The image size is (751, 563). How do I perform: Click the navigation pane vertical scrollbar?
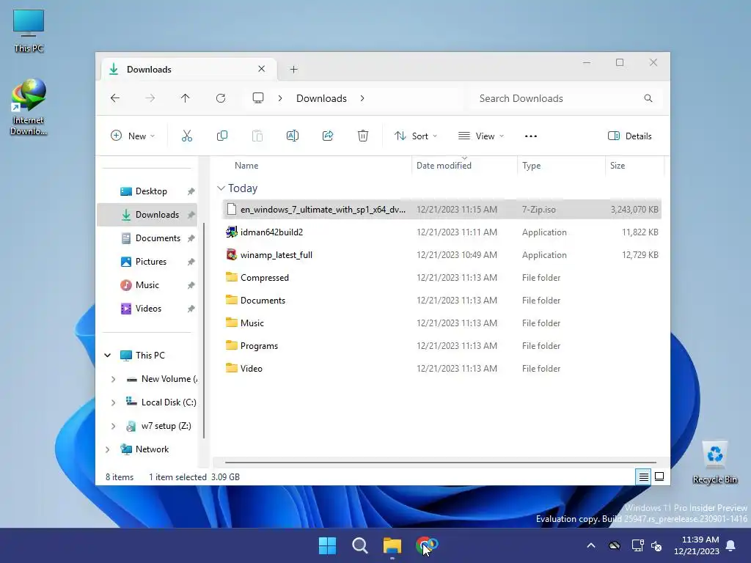point(204,331)
